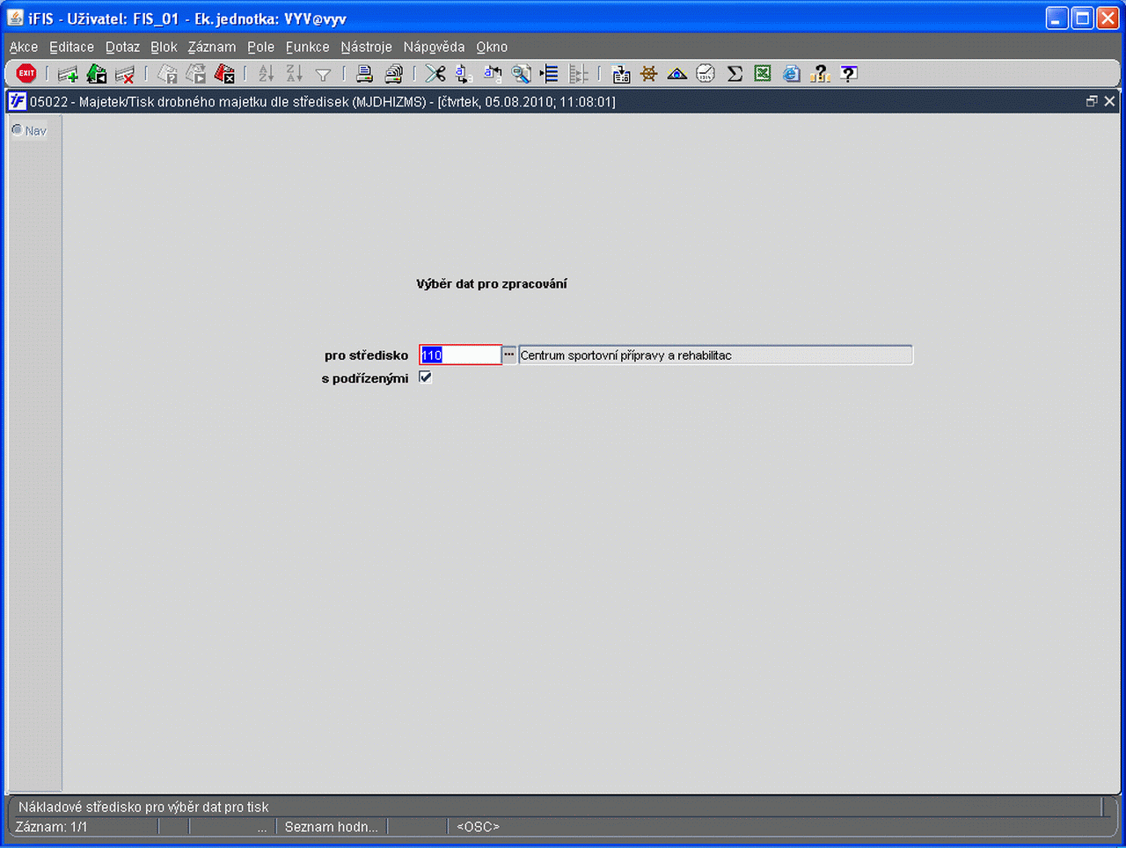Click the ship's wheel navigator icon
The image size is (1126, 848).
(648, 75)
